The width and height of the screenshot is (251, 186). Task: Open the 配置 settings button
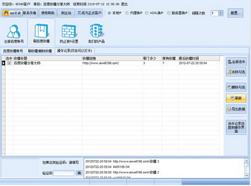pos(235,13)
